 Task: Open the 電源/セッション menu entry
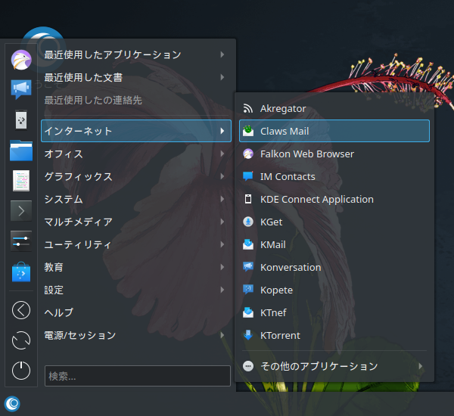click(136, 335)
